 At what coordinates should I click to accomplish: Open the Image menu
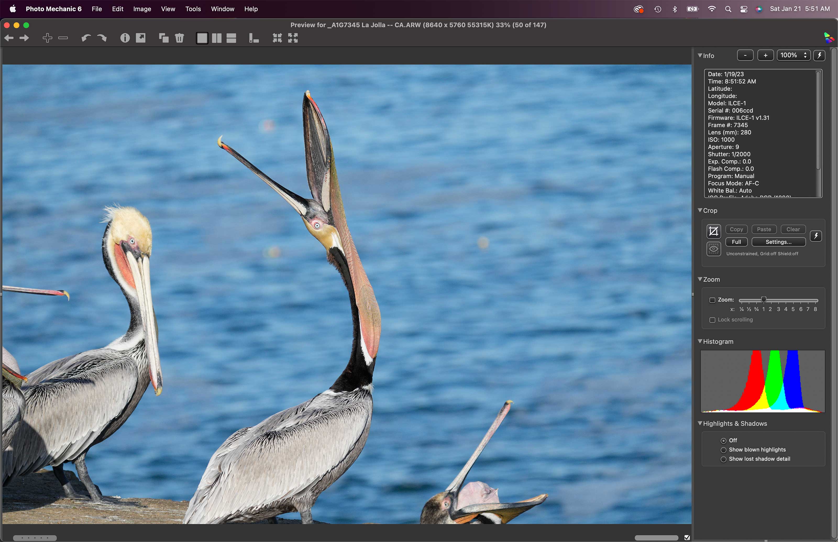(142, 9)
